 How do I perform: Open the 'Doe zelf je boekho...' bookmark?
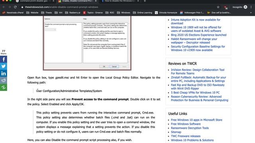[x=219, y=13]
